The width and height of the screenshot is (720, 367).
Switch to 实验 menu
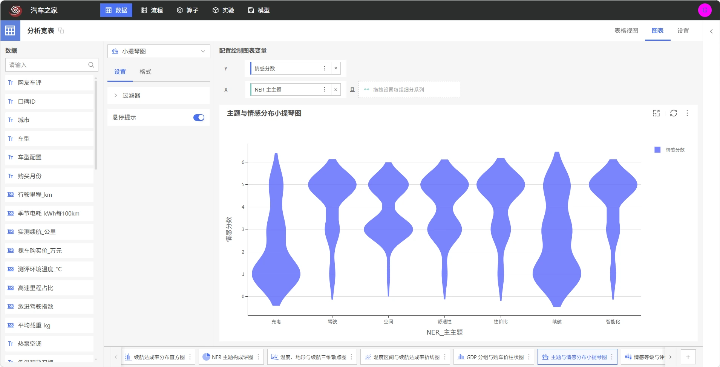pos(223,10)
